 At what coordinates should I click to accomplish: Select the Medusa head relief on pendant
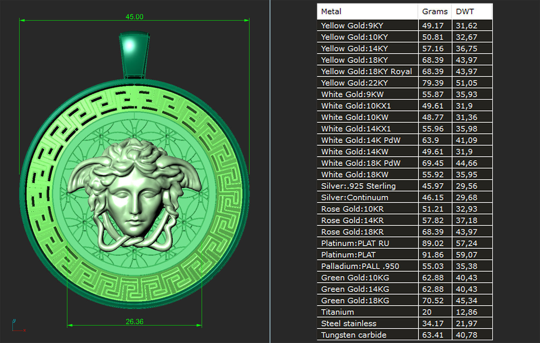point(135,194)
